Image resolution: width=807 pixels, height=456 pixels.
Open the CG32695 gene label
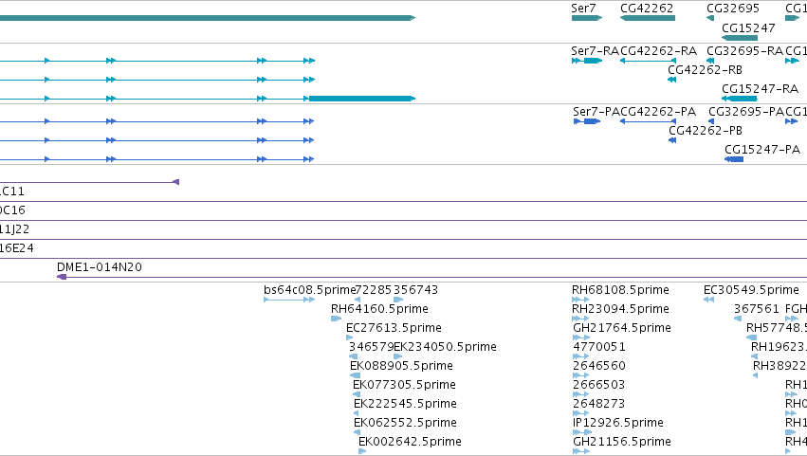point(733,9)
